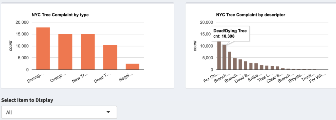Click the Overgrown tree bar in type chart
This screenshot has width=336, height=120.
[x=65, y=52]
